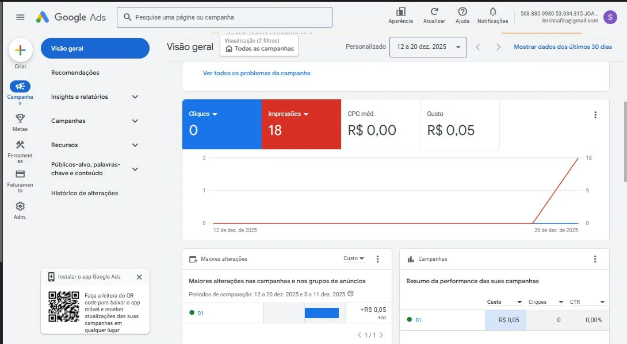This screenshot has width=627, height=344.
Task: Open the date range dropdown 12 a 20 dez. 2025
Action: (x=428, y=47)
